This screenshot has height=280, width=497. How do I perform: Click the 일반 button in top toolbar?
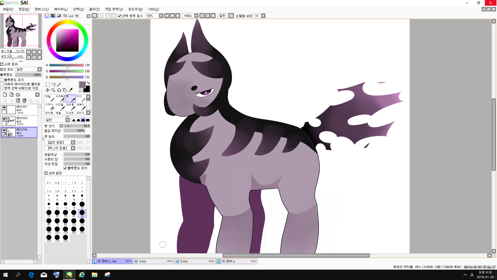(x=222, y=16)
